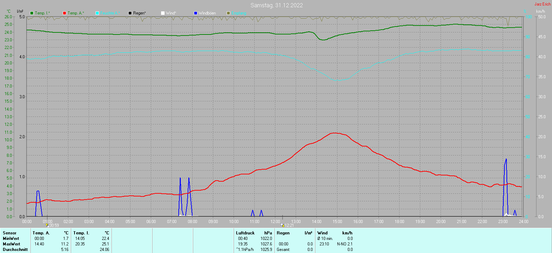Click the red 'Jarz Erich' text

coord(543,4)
